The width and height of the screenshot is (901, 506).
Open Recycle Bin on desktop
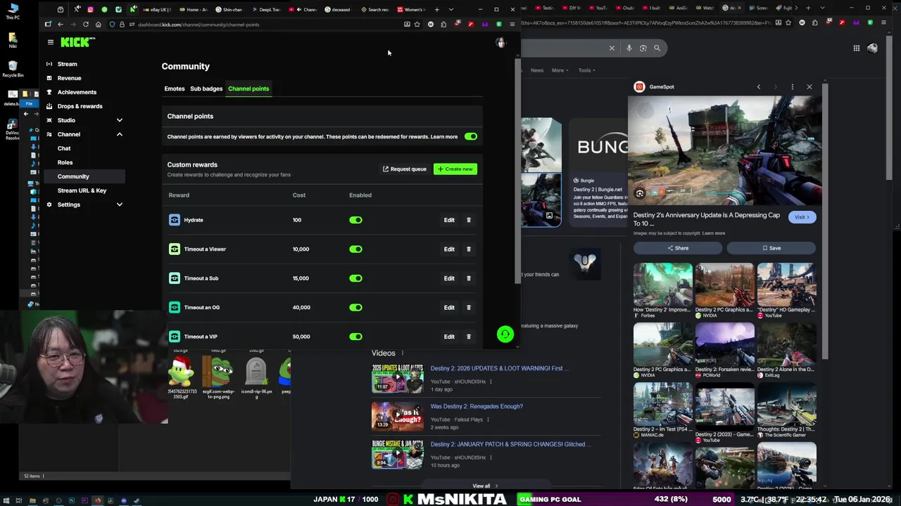coord(13,68)
